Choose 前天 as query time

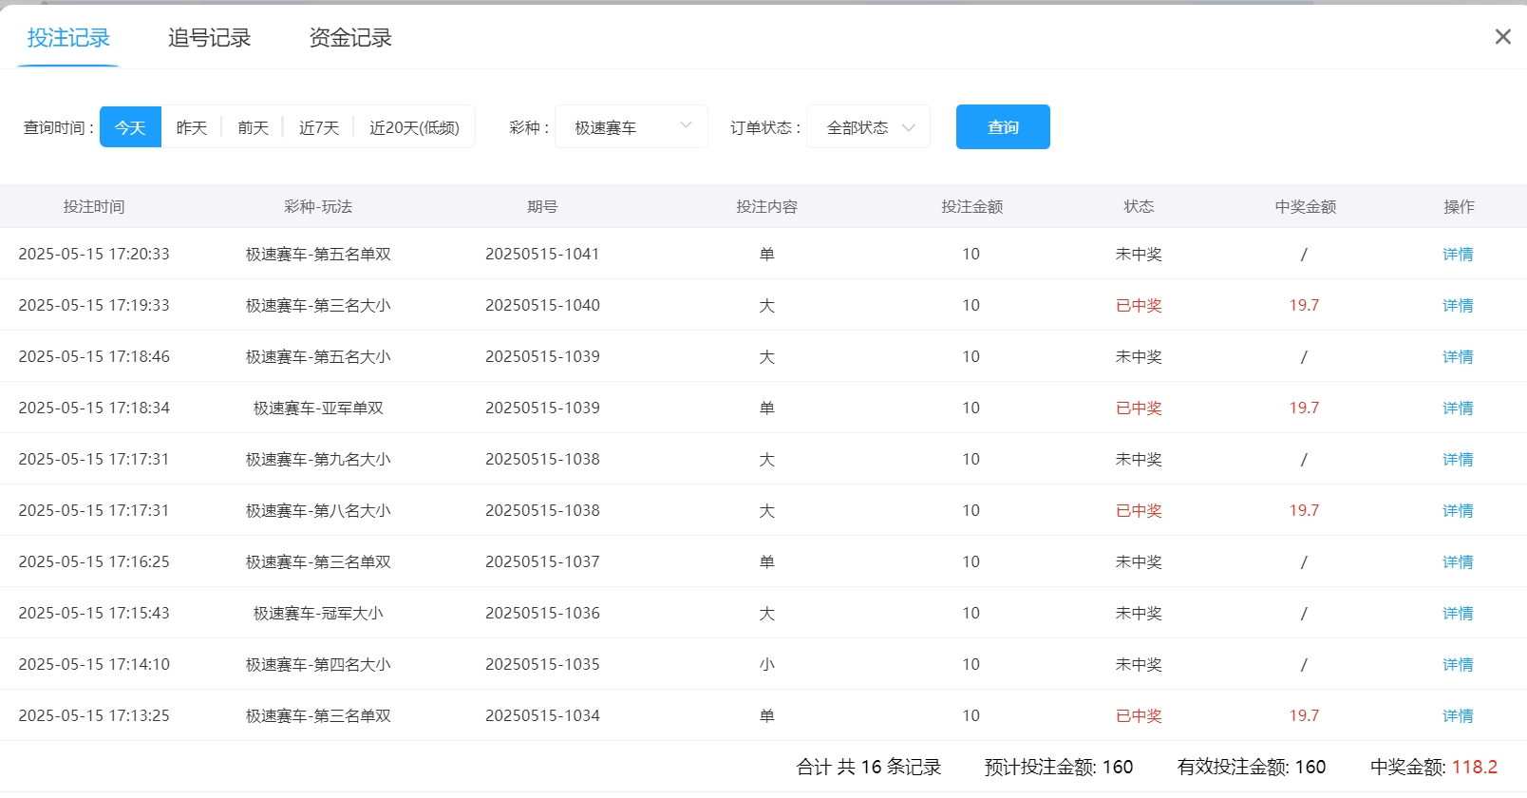tap(253, 127)
